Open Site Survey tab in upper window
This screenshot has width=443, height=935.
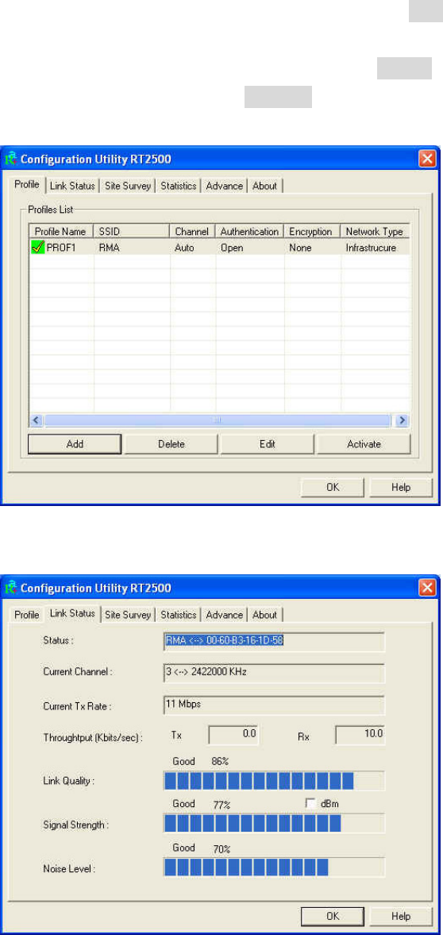[x=128, y=186]
